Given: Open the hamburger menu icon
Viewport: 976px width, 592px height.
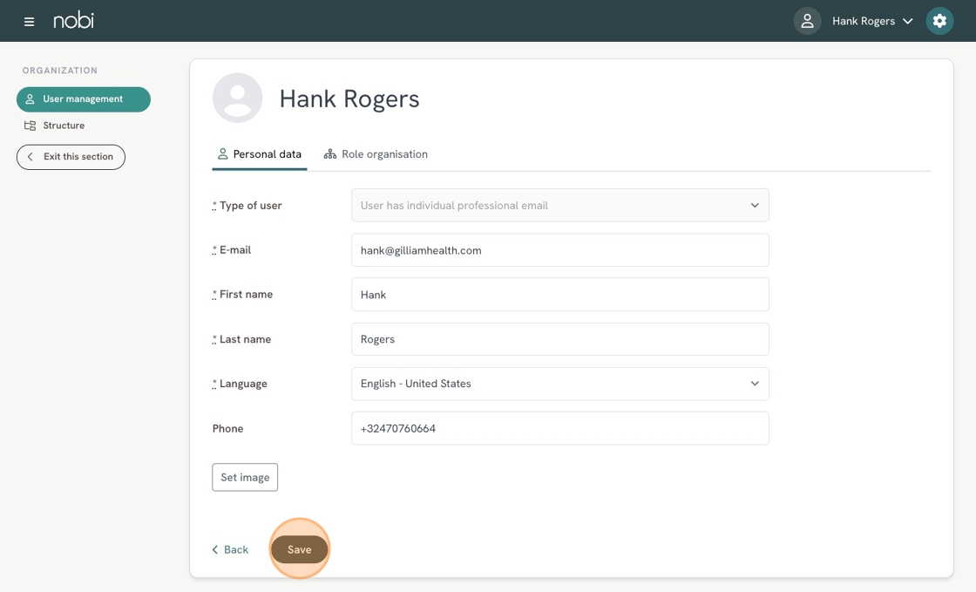Looking at the screenshot, I should click(x=29, y=21).
